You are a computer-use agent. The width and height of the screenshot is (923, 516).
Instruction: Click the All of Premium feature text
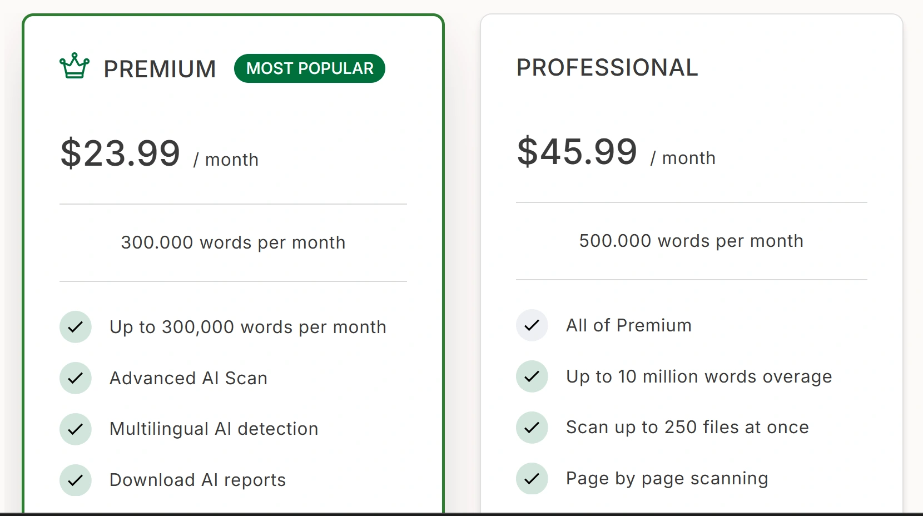(629, 325)
